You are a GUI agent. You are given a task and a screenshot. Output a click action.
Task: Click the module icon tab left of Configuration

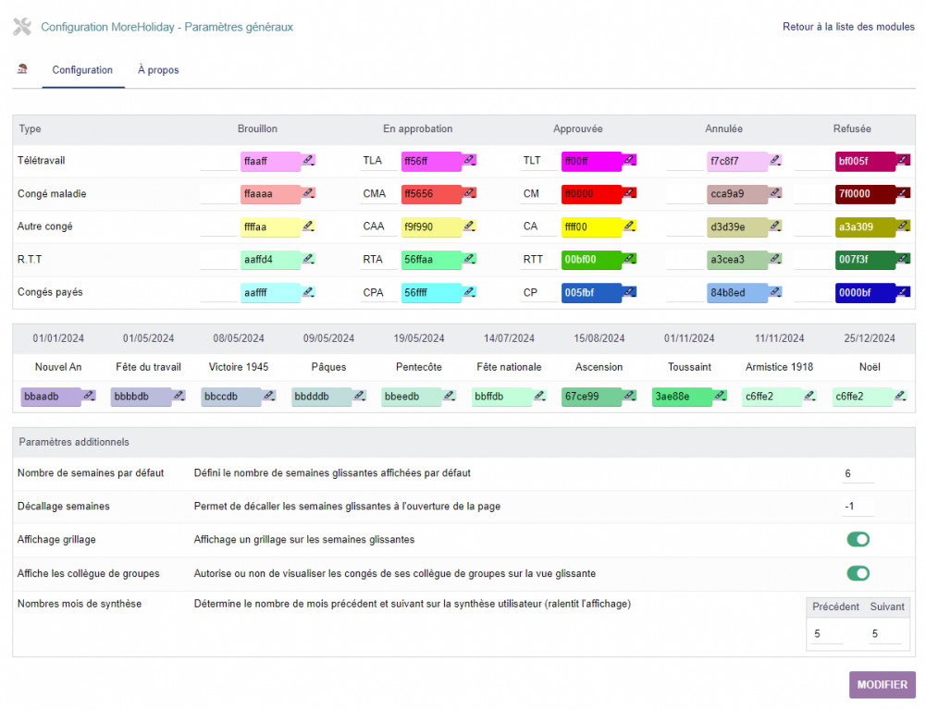pyautogui.click(x=22, y=69)
